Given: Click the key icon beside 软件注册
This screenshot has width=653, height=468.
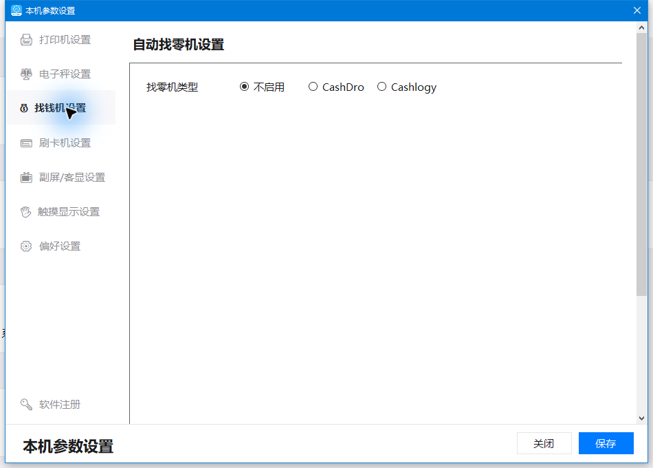Looking at the screenshot, I should point(26,404).
